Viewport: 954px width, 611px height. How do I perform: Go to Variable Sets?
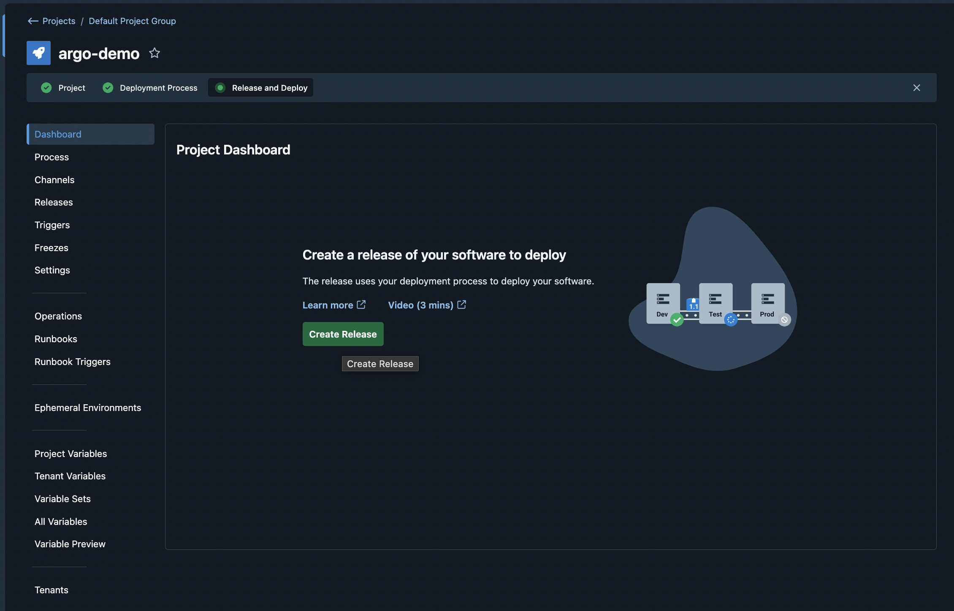(62, 499)
